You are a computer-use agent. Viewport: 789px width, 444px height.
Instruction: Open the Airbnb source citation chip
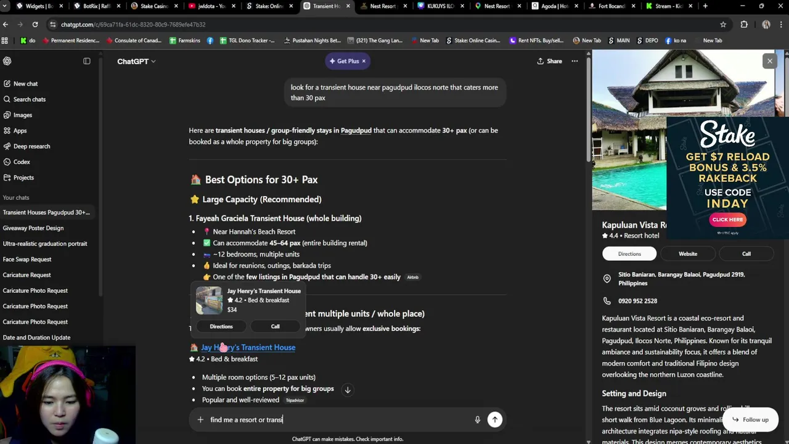(412, 277)
